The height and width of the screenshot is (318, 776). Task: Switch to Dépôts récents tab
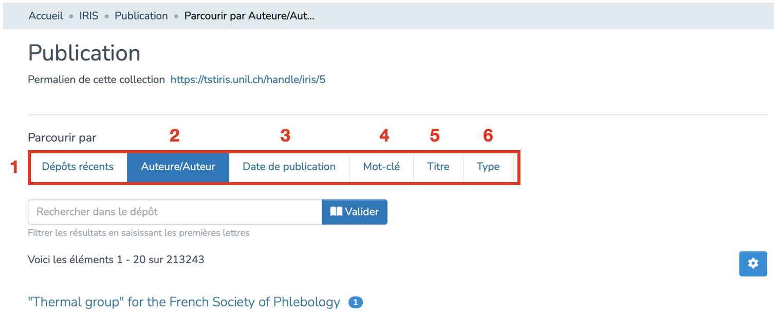tap(78, 167)
